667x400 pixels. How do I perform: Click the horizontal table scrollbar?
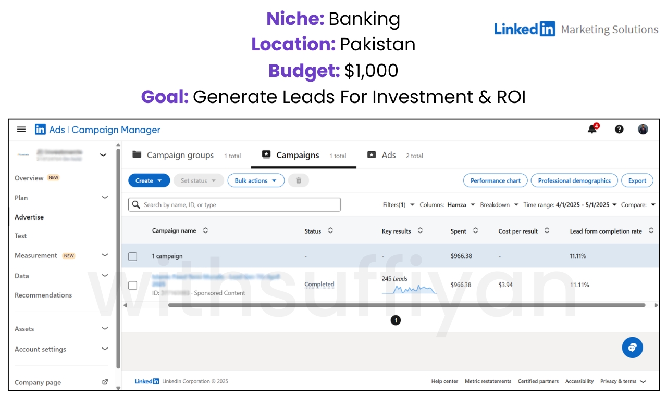coord(406,305)
